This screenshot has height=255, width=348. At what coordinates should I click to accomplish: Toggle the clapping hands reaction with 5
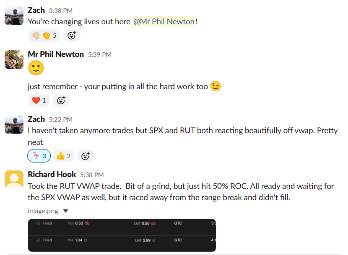click(x=44, y=36)
